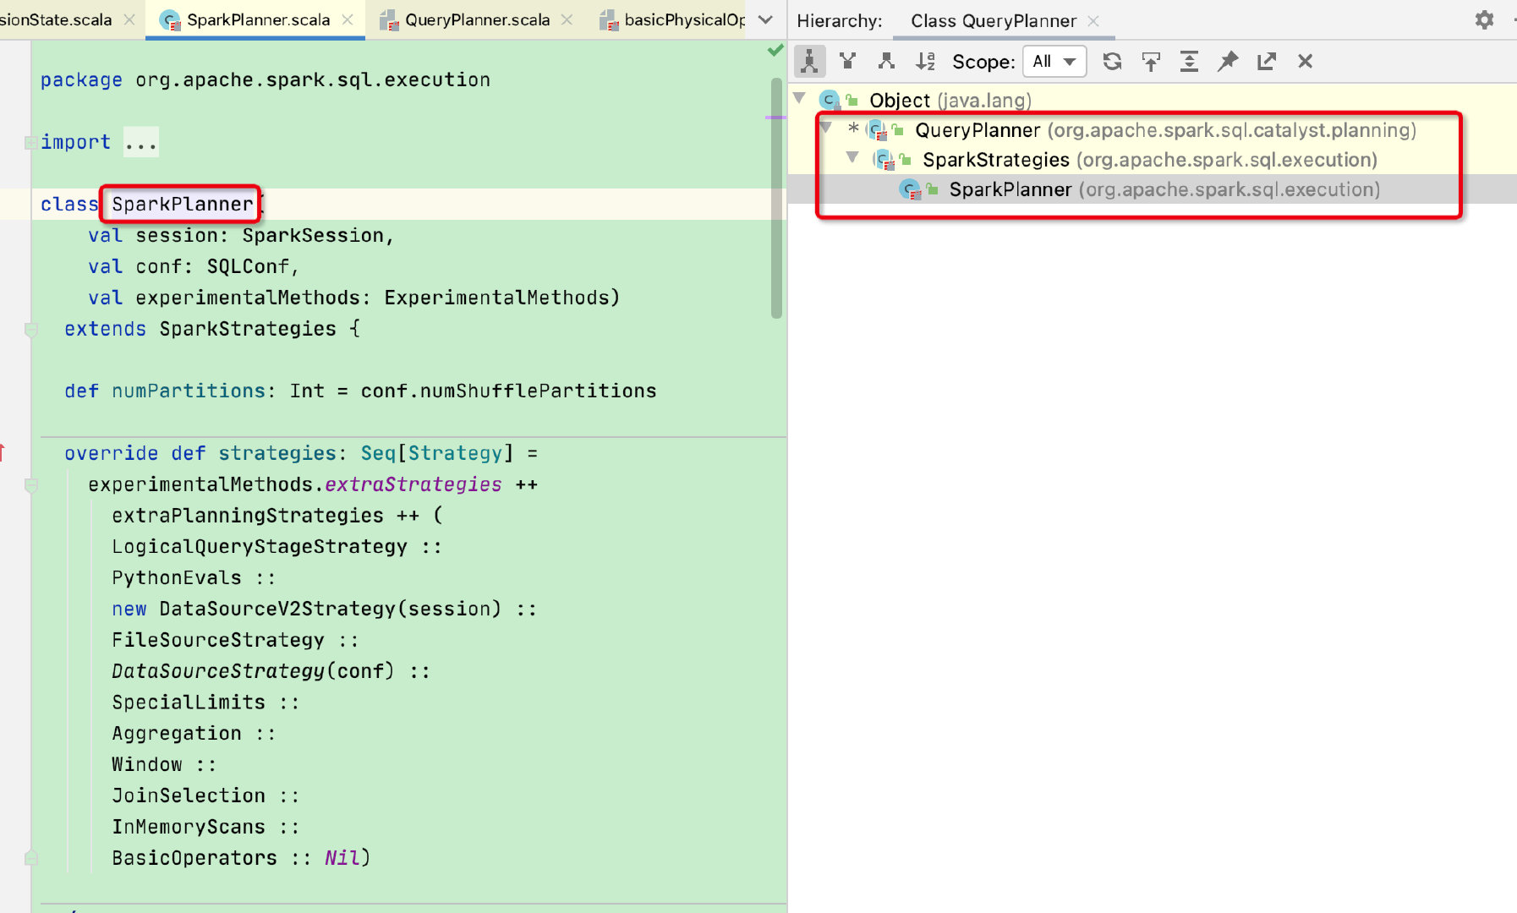Close the hierarchy via toolbar X

pyautogui.click(x=1305, y=61)
